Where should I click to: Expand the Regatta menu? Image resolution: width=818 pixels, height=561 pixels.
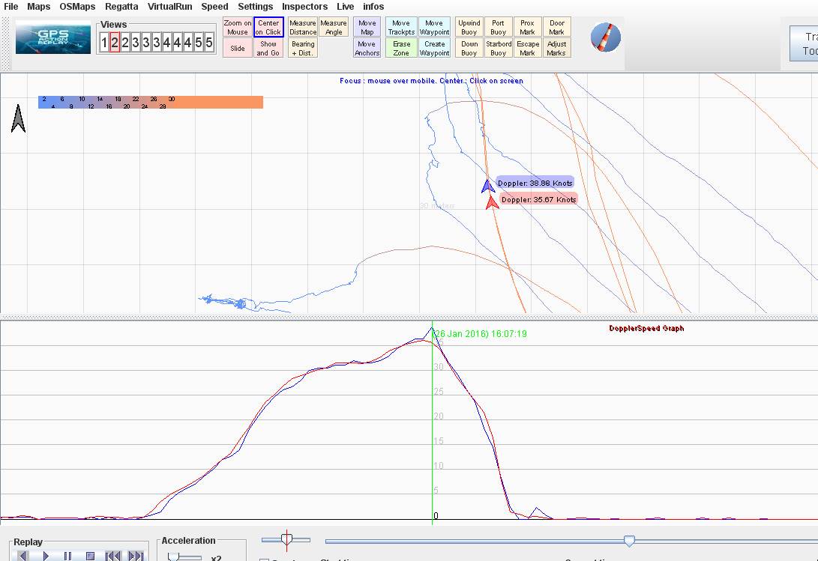pyautogui.click(x=121, y=7)
